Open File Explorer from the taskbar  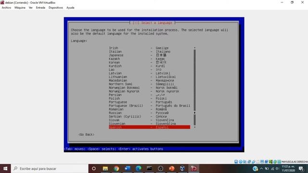coord(105,169)
